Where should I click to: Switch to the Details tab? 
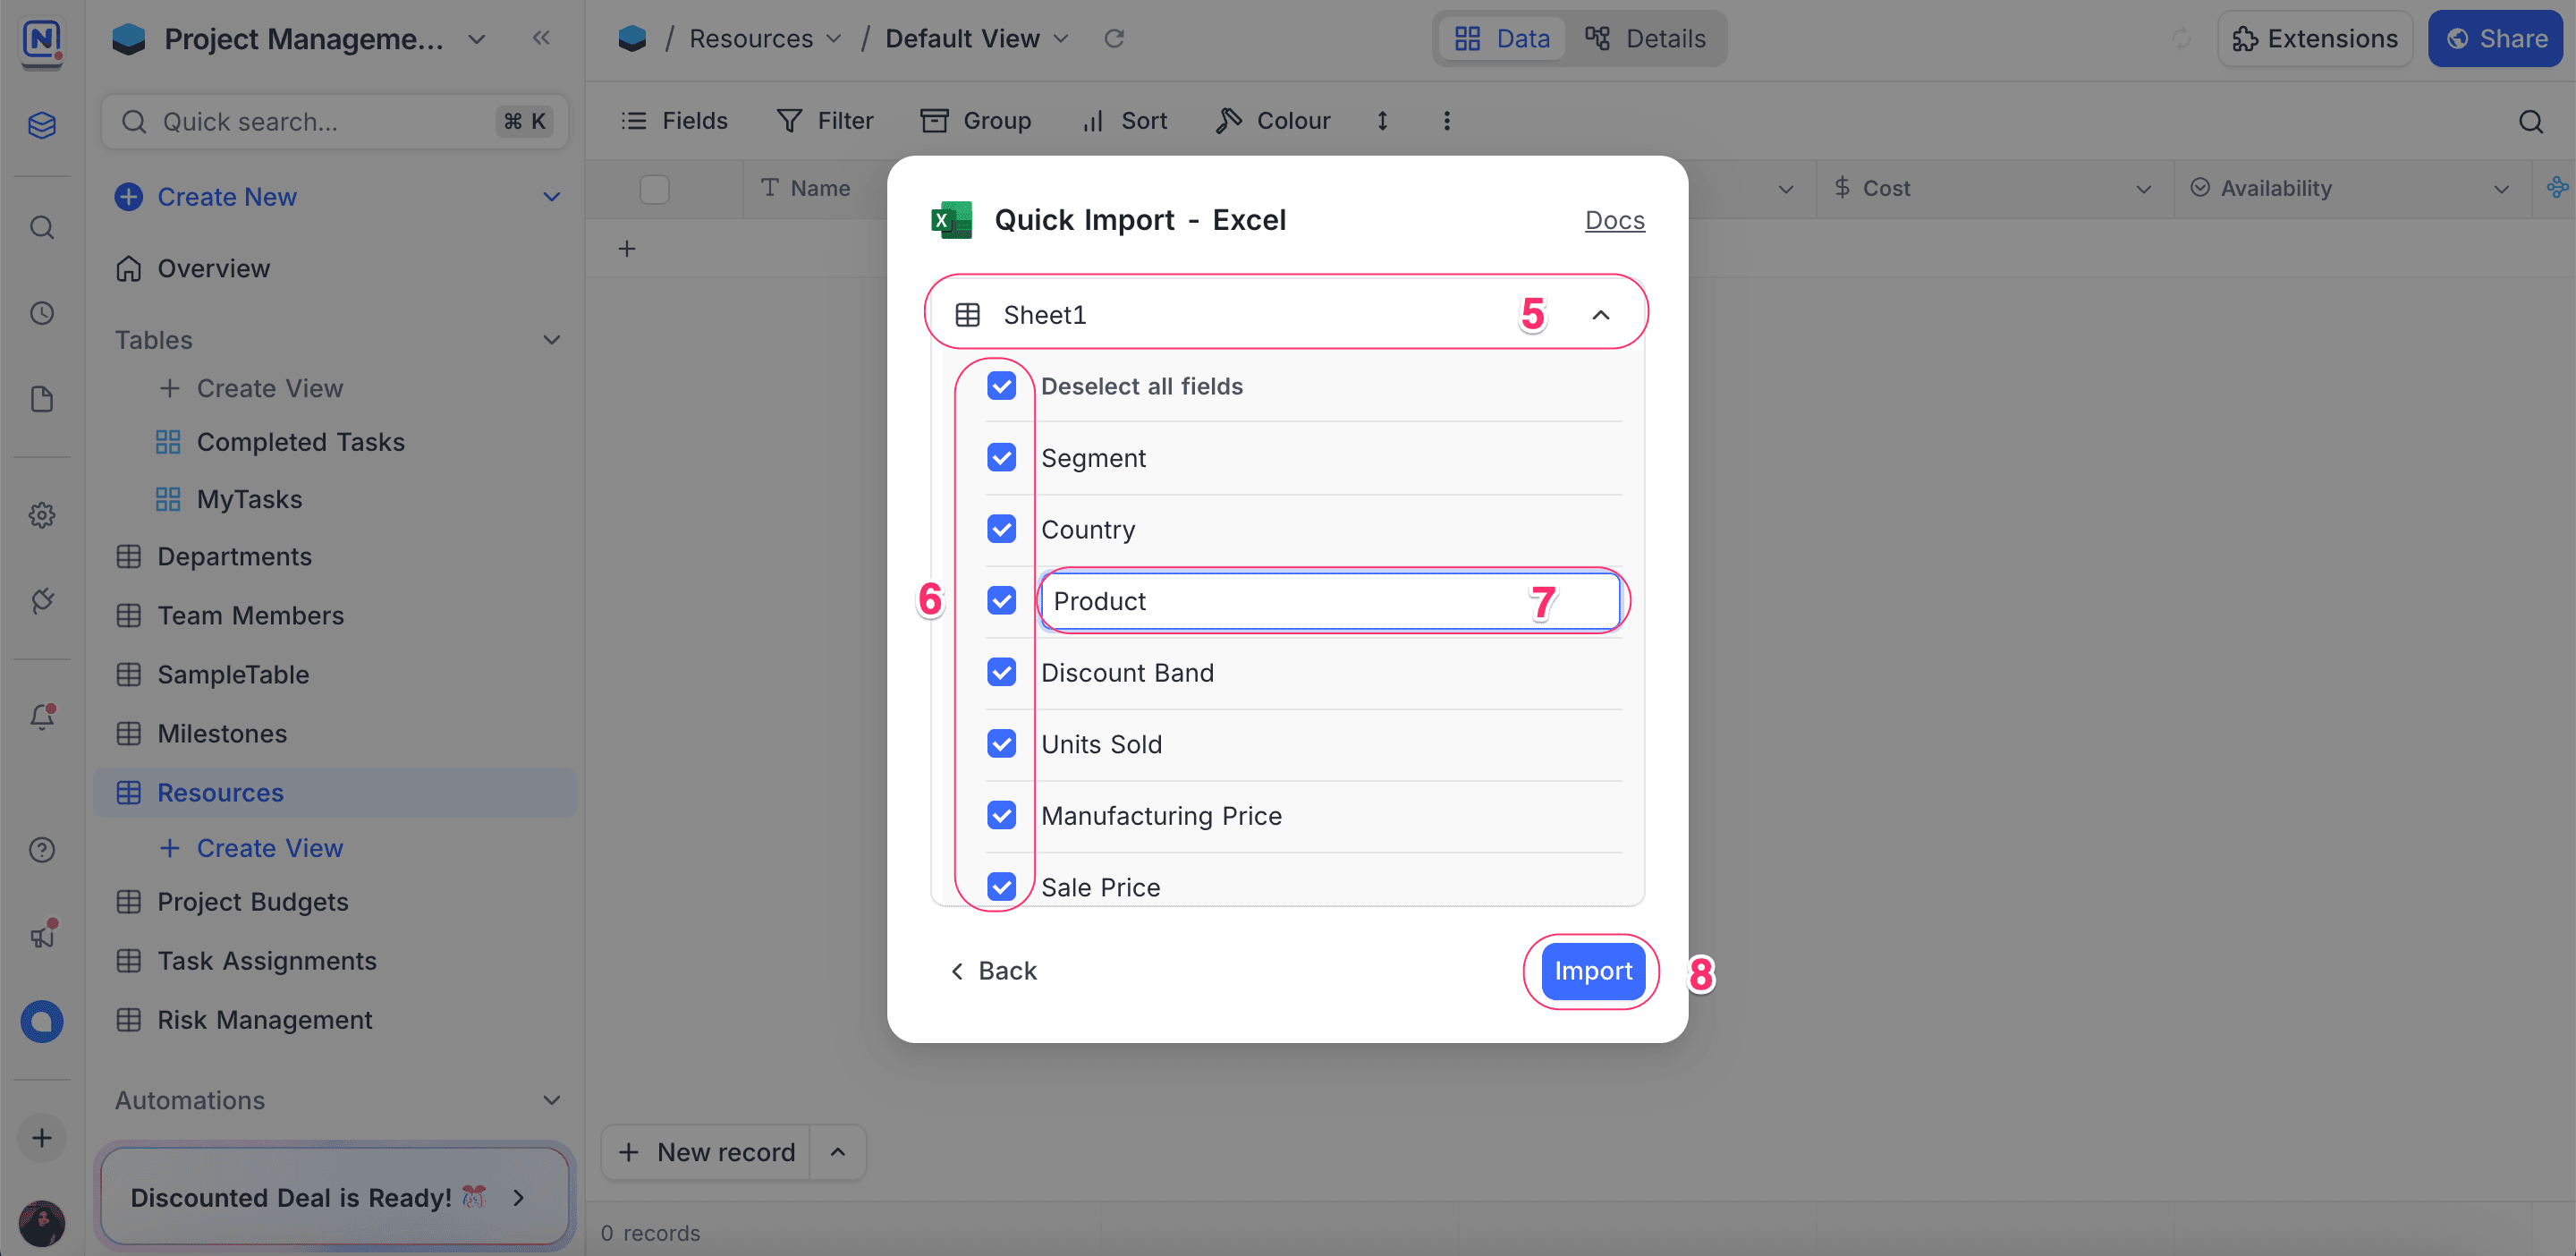pyautogui.click(x=1647, y=38)
